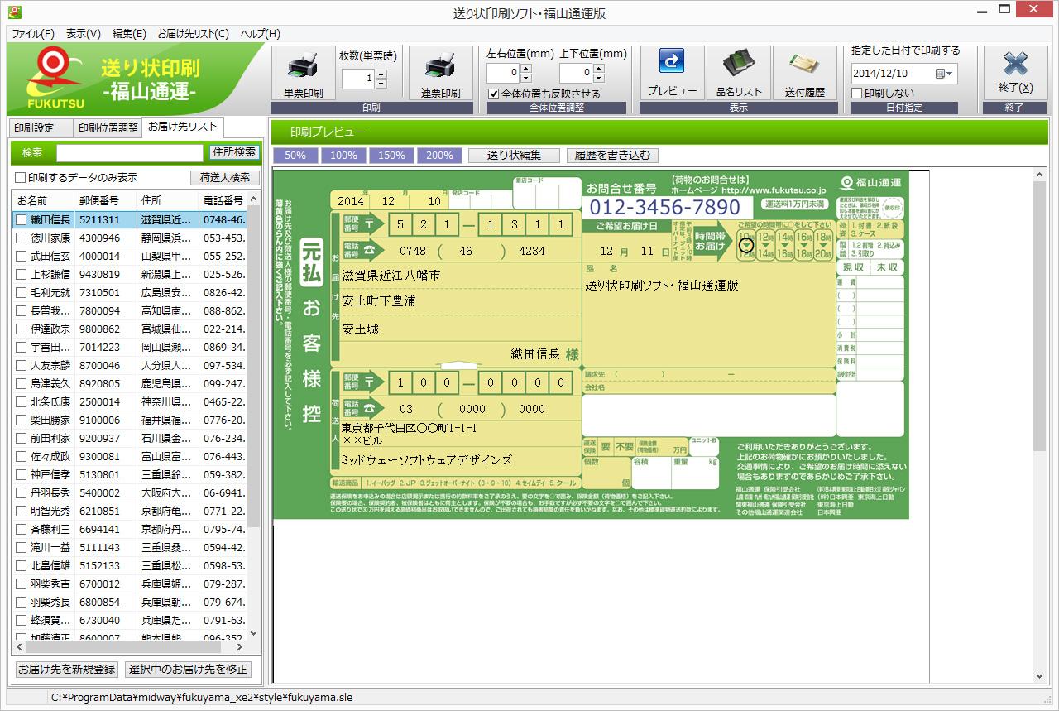Check the box for 織田信長
The image size is (1059, 711).
tap(21, 220)
